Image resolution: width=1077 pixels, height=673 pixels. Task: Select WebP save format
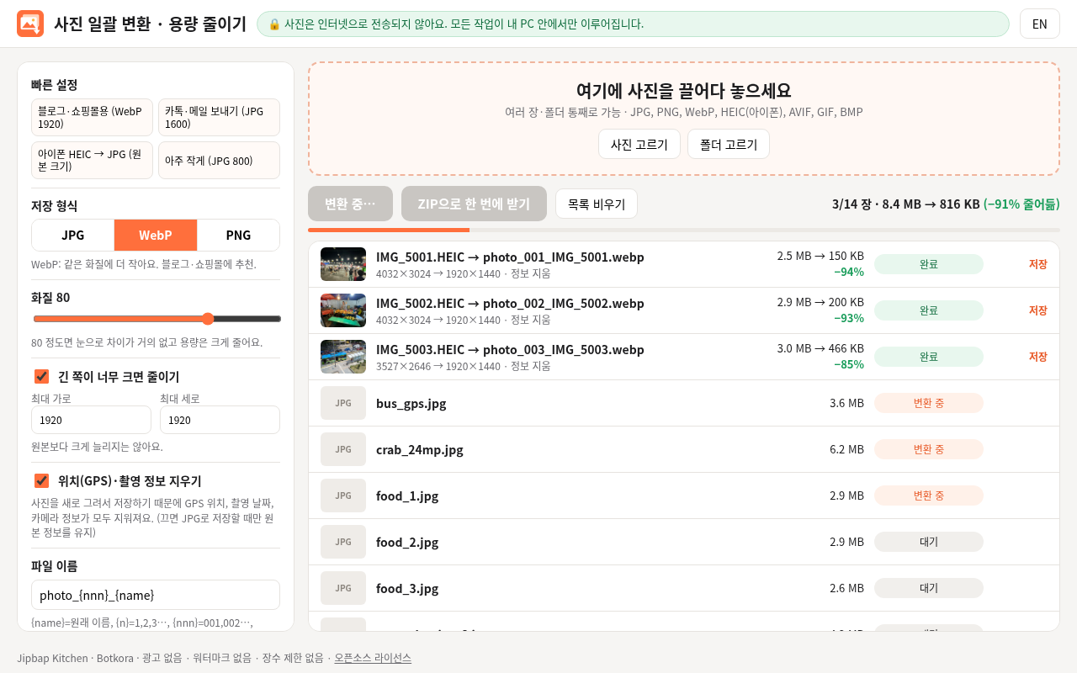click(156, 235)
